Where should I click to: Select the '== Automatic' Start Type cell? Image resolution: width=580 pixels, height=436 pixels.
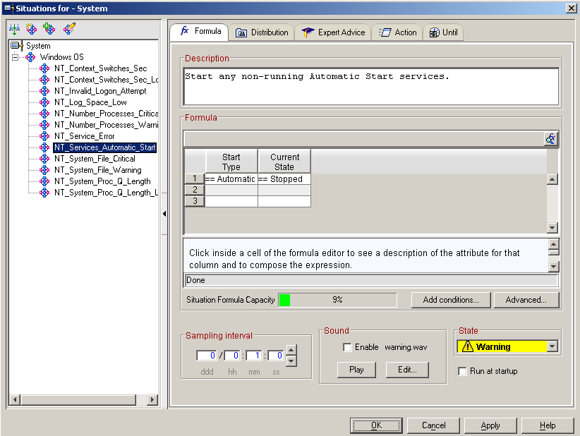(x=231, y=179)
